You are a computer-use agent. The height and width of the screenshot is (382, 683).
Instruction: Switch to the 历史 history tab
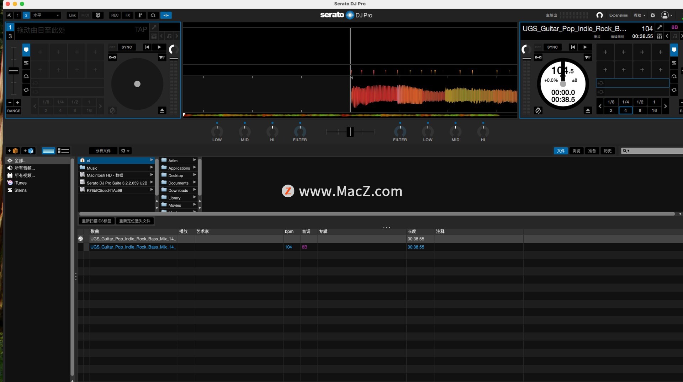click(608, 151)
